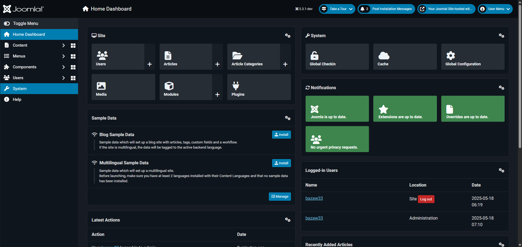Open settings cog of Site module
522x247 pixels.
(x=288, y=36)
